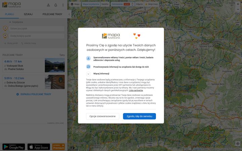Click the 'Dodaj punkt' plus button

(x=11, y=43)
